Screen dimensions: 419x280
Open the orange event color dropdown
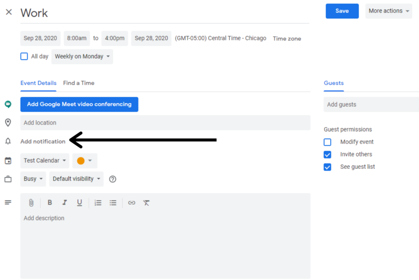click(x=85, y=161)
